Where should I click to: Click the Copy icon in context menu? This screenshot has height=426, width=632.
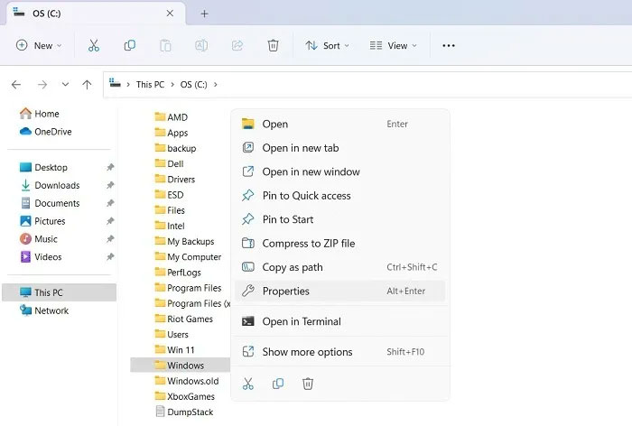point(278,384)
